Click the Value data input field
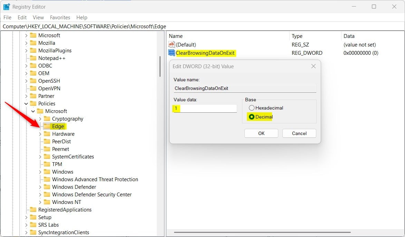Viewport: 405px width, 237px height. [x=205, y=108]
